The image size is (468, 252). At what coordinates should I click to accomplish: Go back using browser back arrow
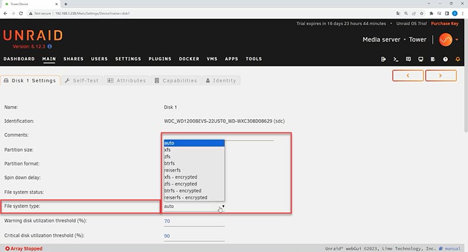5,14
